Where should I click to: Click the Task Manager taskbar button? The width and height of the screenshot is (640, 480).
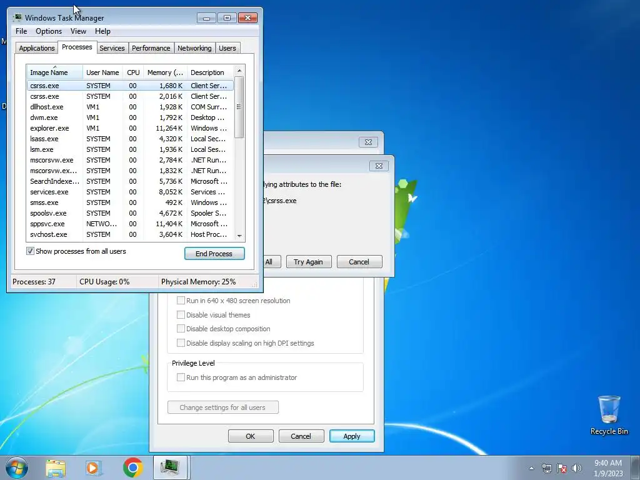[x=170, y=467]
